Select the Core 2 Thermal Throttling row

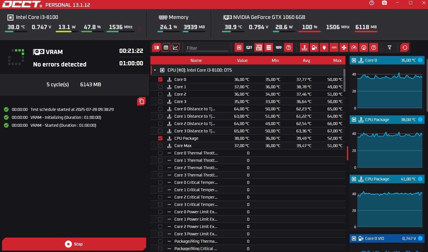248,168
